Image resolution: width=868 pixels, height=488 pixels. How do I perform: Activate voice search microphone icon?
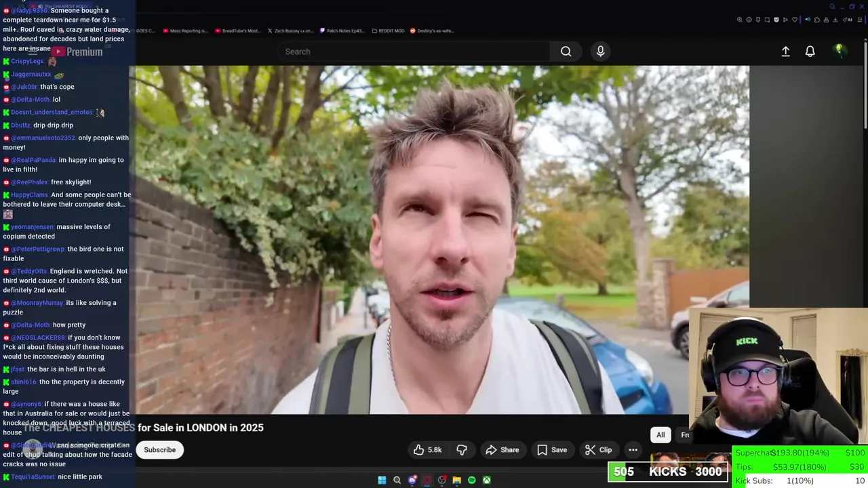(x=600, y=52)
